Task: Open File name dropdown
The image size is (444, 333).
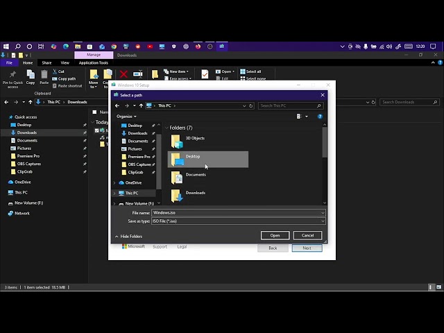Action: pos(323,213)
